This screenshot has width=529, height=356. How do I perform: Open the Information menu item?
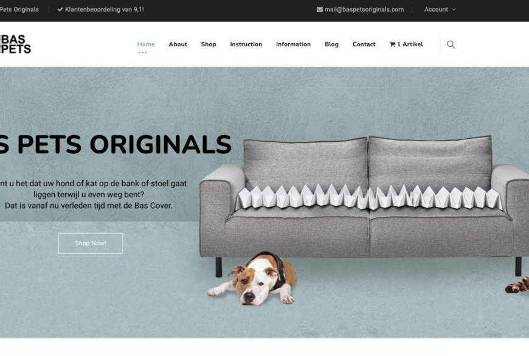pyautogui.click(x=293, y=44)
